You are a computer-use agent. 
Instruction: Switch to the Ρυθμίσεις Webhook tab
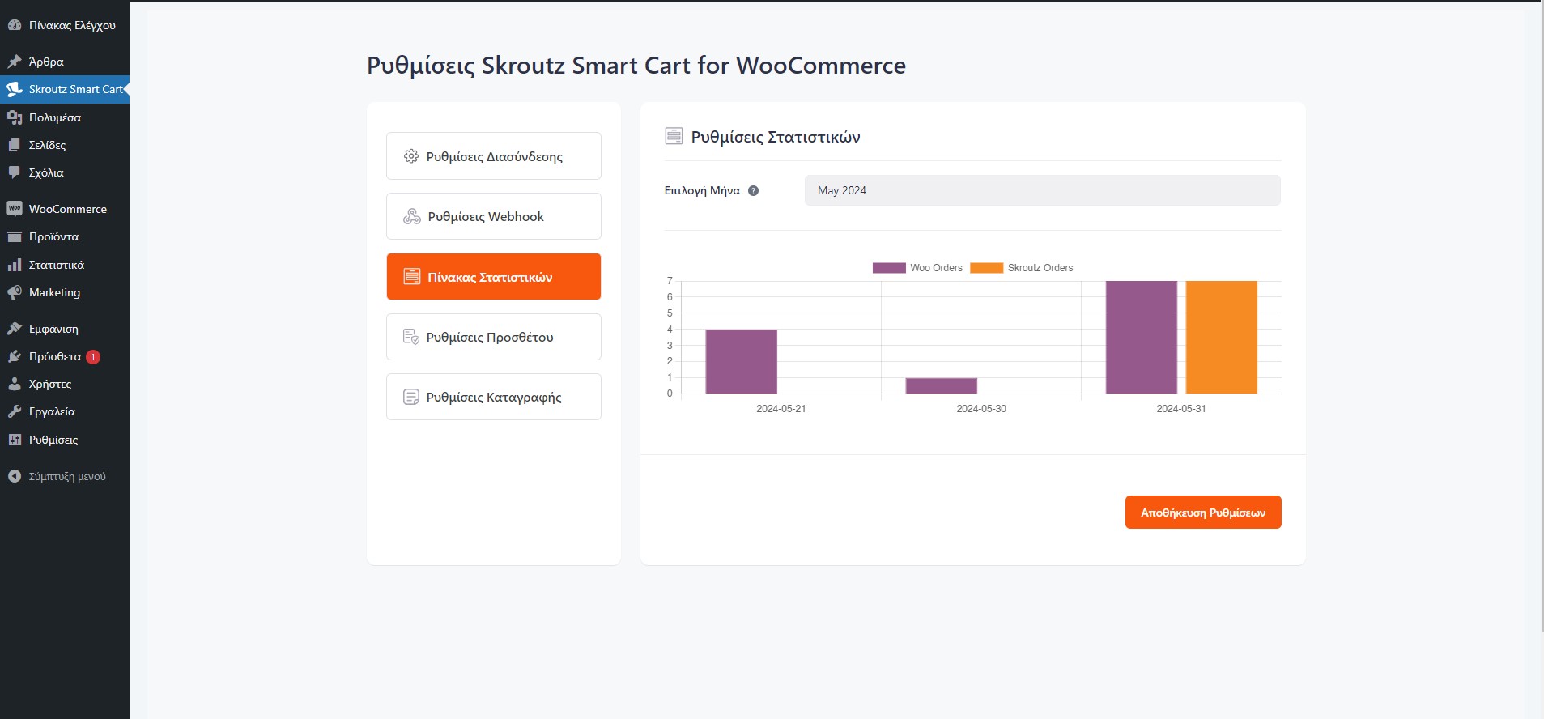coord(493,216)
